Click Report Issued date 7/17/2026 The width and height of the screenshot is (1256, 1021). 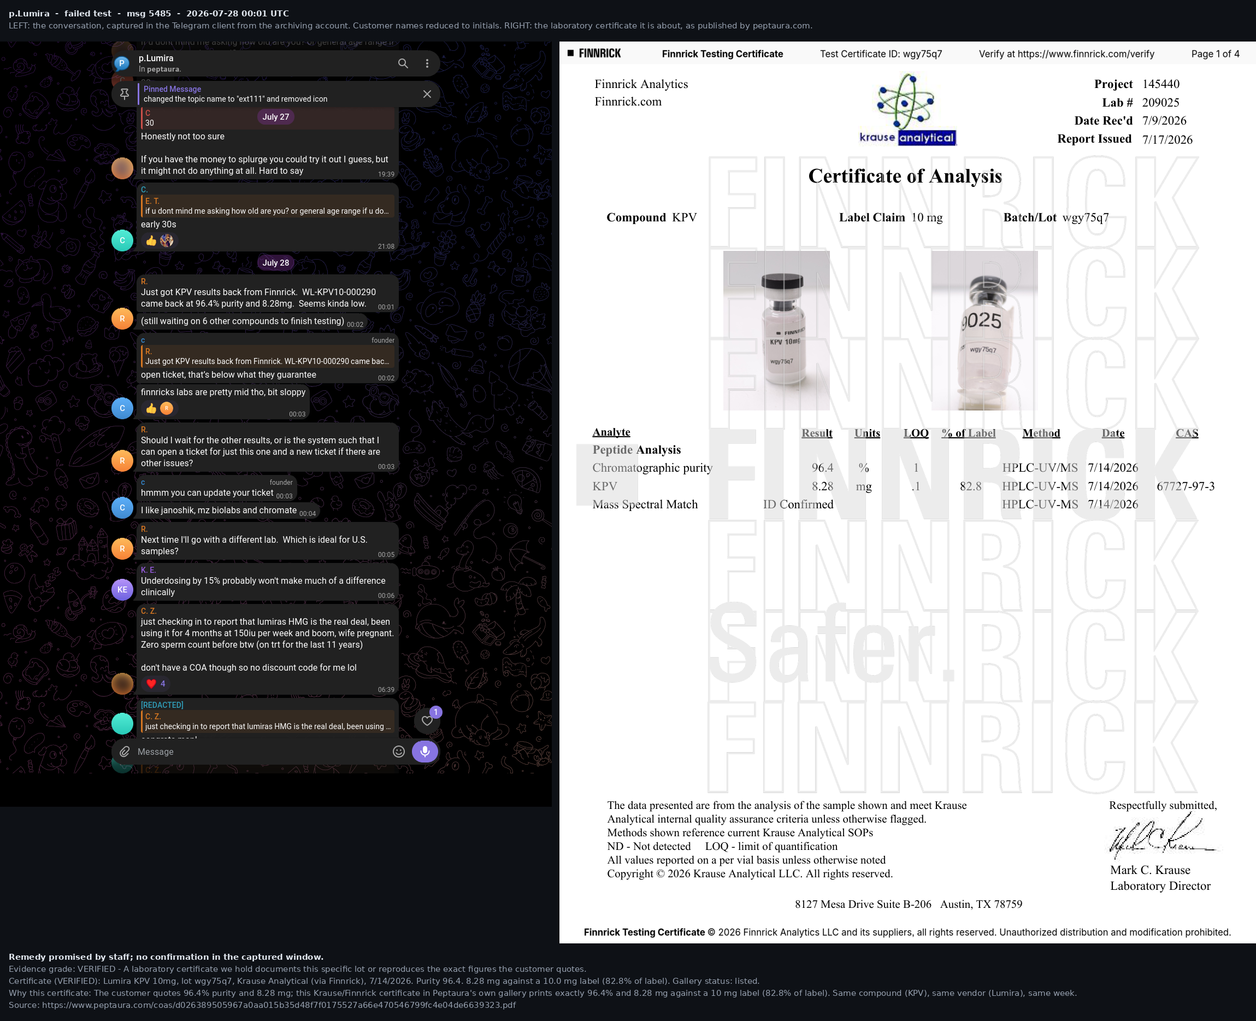pos(1167,139)
